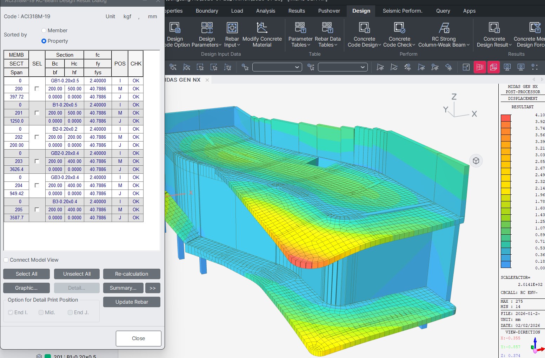545x358 pixels.
Task: Click the shrink view icon on toolbar
Action: pyautogui.click(x=466, y=67)
